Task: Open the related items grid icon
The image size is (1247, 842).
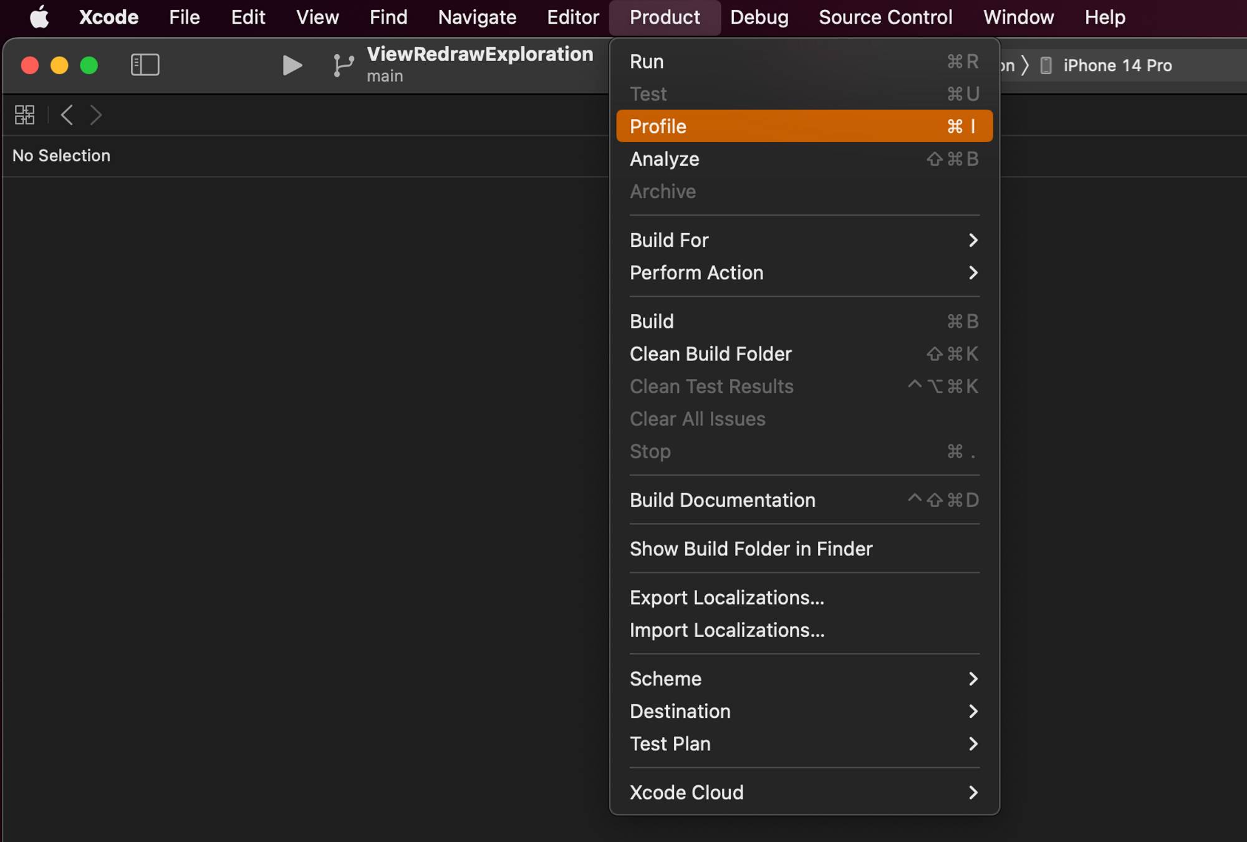Action: point(25,115)
